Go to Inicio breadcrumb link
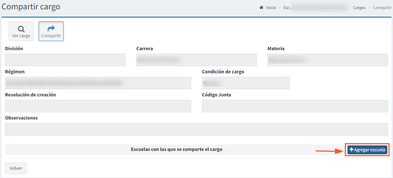The image size is (393, 178). [x=271, y=8]
